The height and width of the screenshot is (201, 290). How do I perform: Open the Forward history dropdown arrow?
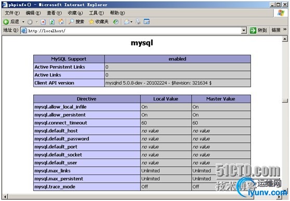(37, 22)
